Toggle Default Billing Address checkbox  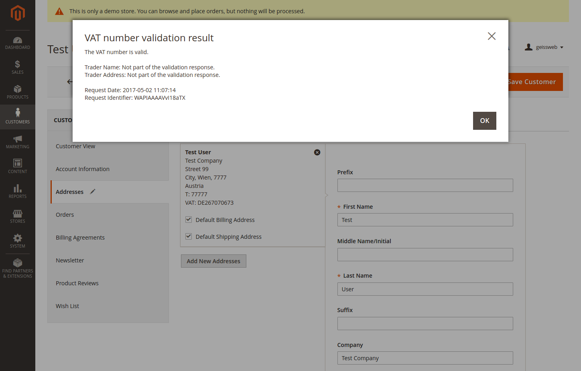pyautogui.click(x=189, y=220)
